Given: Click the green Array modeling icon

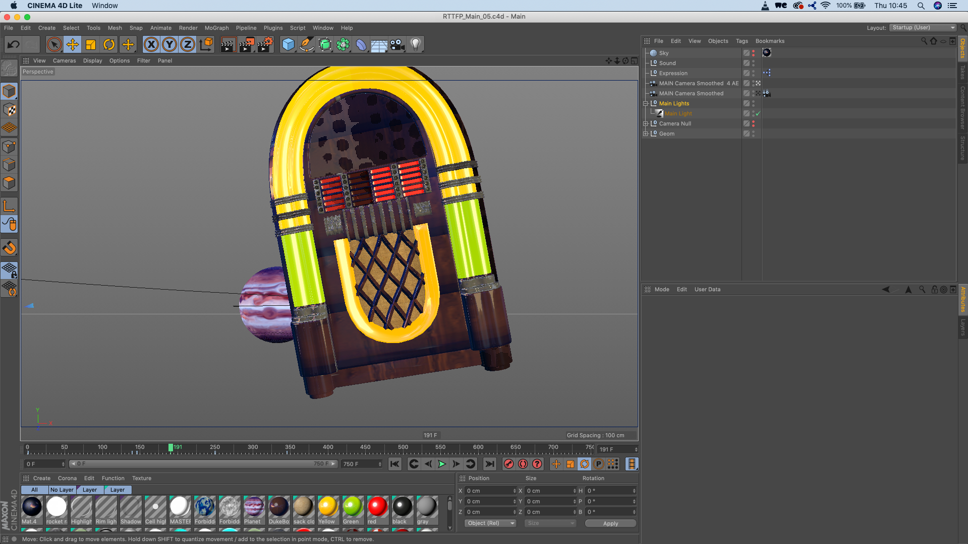Looking at the screenshot, I should click(x=343, y=45).
